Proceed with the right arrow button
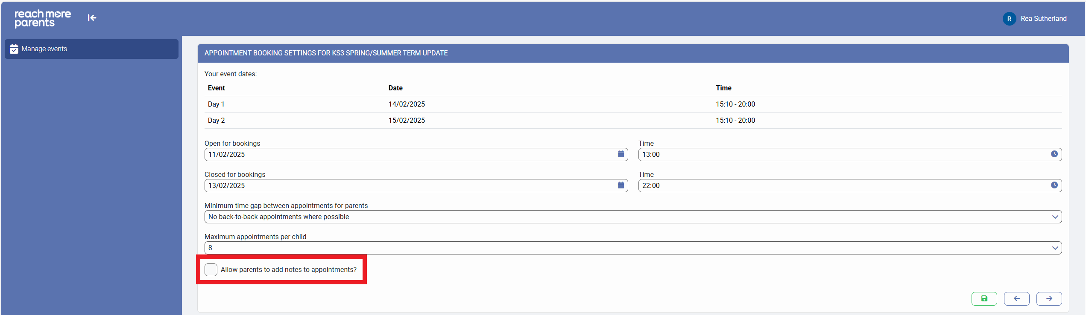Image resolution: width=1086 pixels, height=315 pixels. pyautogui.click(x=1049, y=299)
